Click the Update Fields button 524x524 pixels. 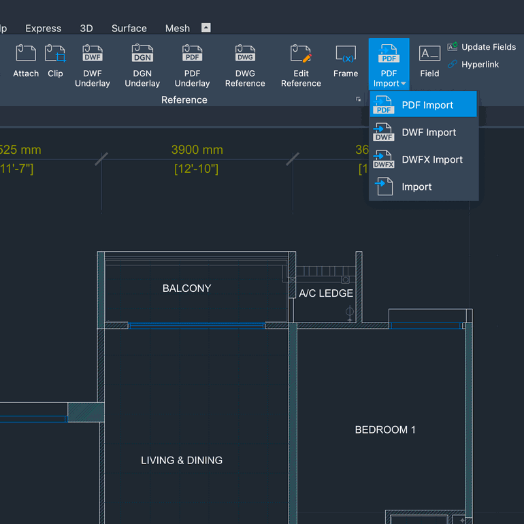click(482, 47)
